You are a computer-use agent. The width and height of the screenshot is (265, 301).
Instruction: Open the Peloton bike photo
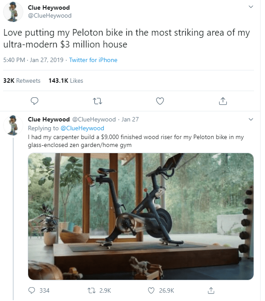(x=140, y=216)
